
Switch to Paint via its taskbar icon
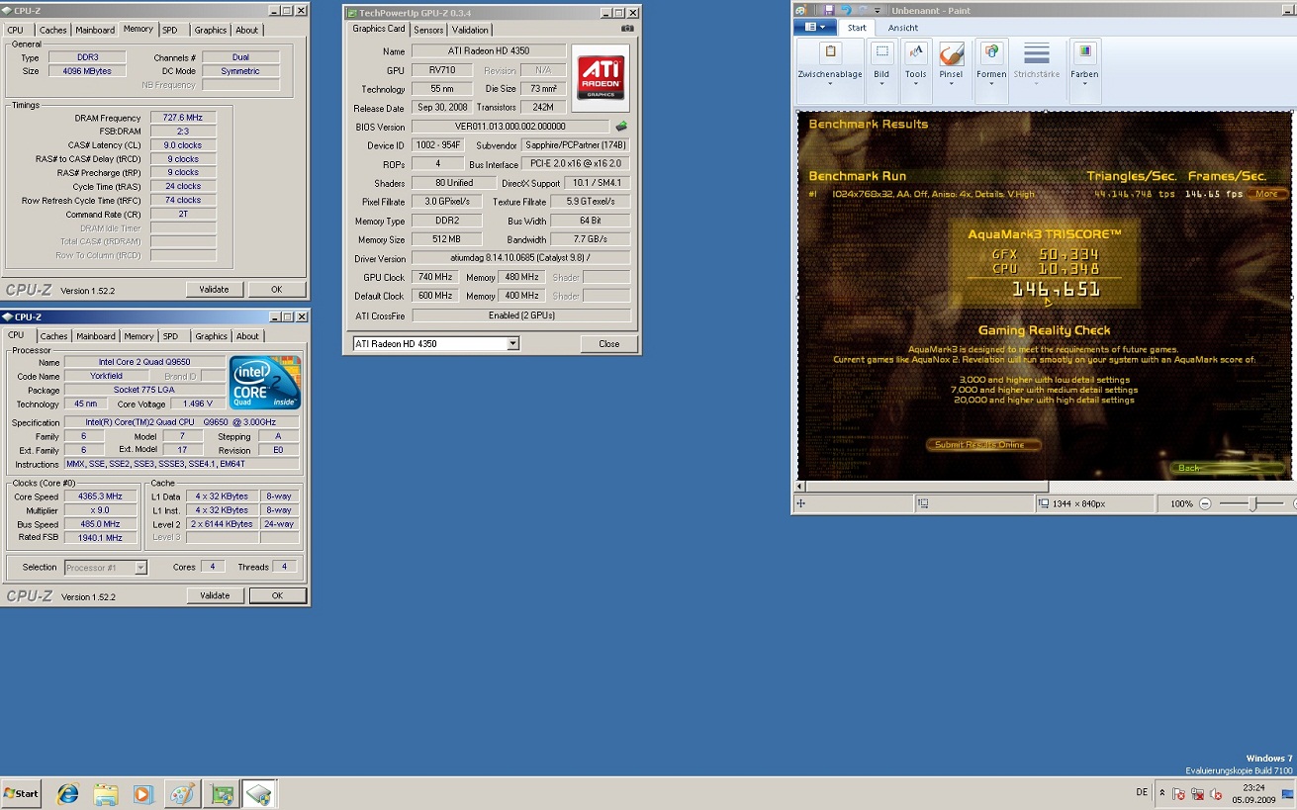point(182,793)
